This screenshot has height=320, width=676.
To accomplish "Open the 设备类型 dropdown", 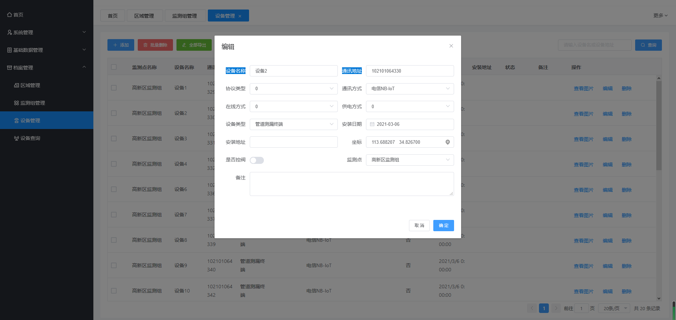I will click(x=293, y=124).
